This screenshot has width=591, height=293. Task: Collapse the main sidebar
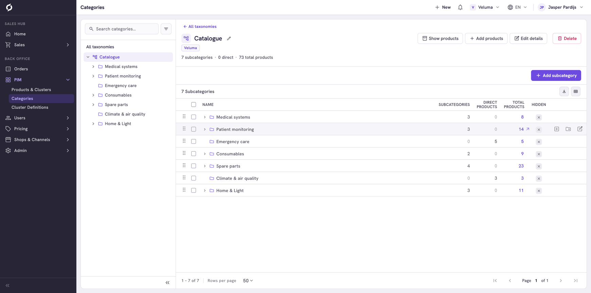tap(7, 286)
